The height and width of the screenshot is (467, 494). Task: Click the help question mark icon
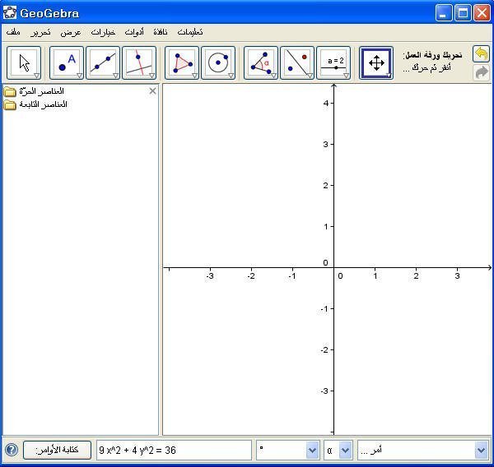click(12, 450)
